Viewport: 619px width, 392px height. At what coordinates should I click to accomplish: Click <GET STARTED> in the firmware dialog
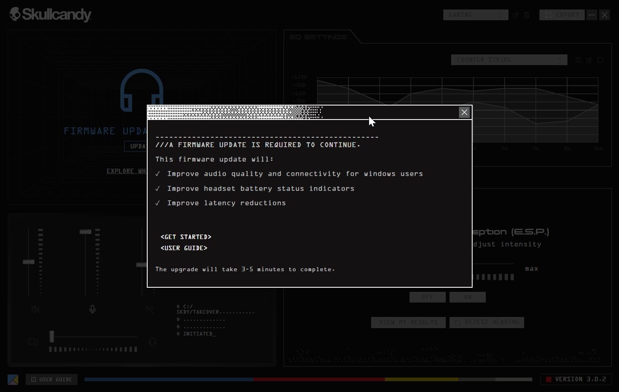(186, 237)
